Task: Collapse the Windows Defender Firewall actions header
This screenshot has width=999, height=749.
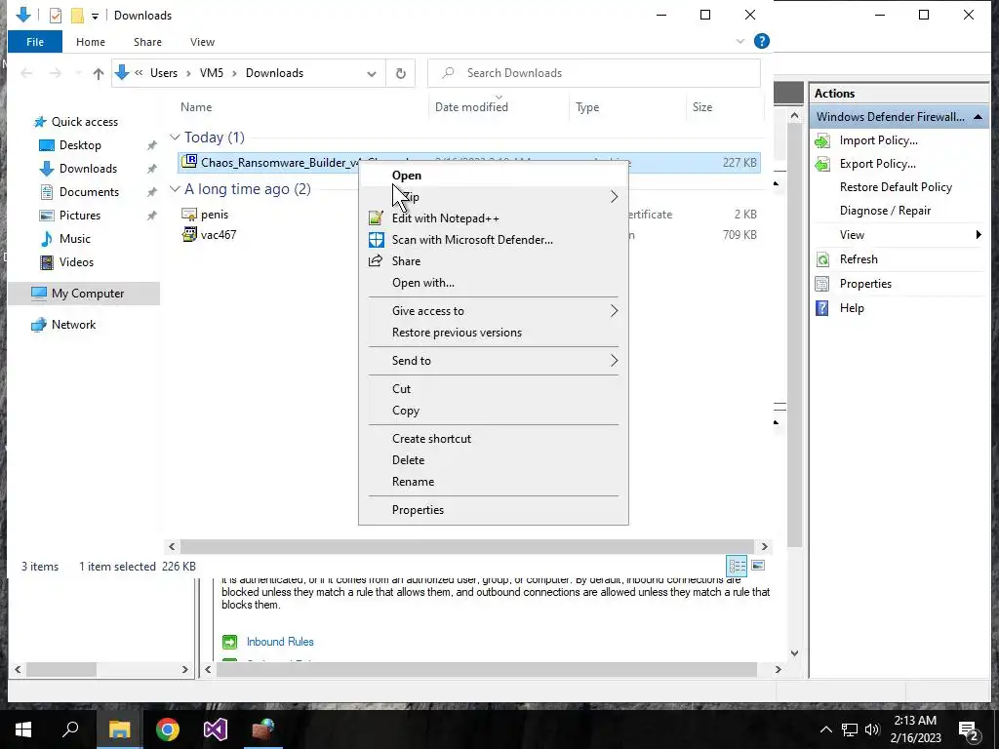Action: 978,117
